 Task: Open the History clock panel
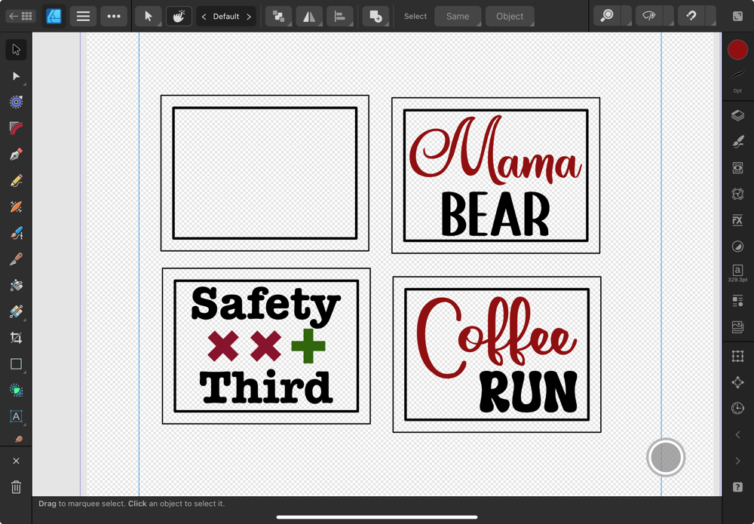click(737, 408)
